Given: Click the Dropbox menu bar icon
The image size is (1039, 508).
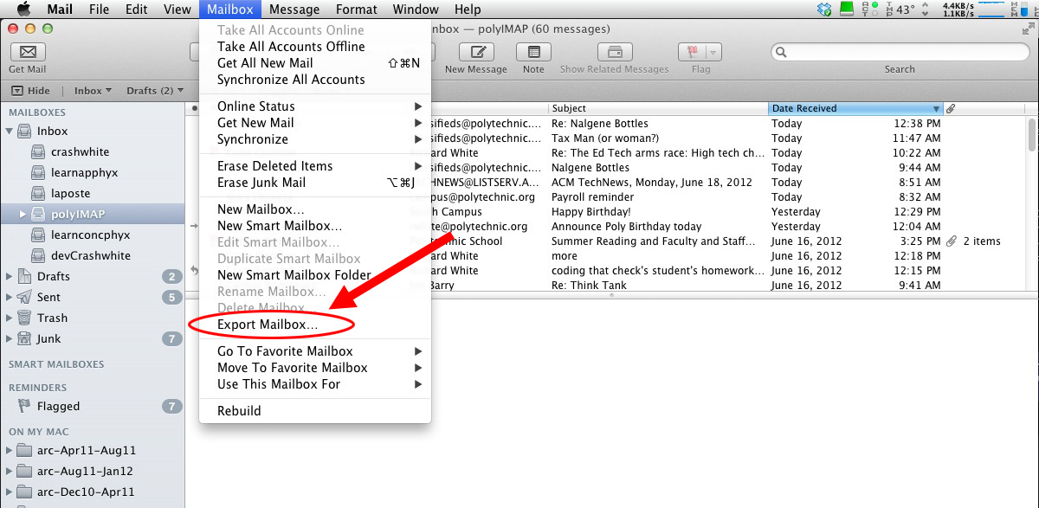Looking at the screenshot, I should (823, 10).
